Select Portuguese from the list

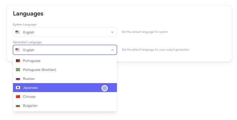pos(32,61)
